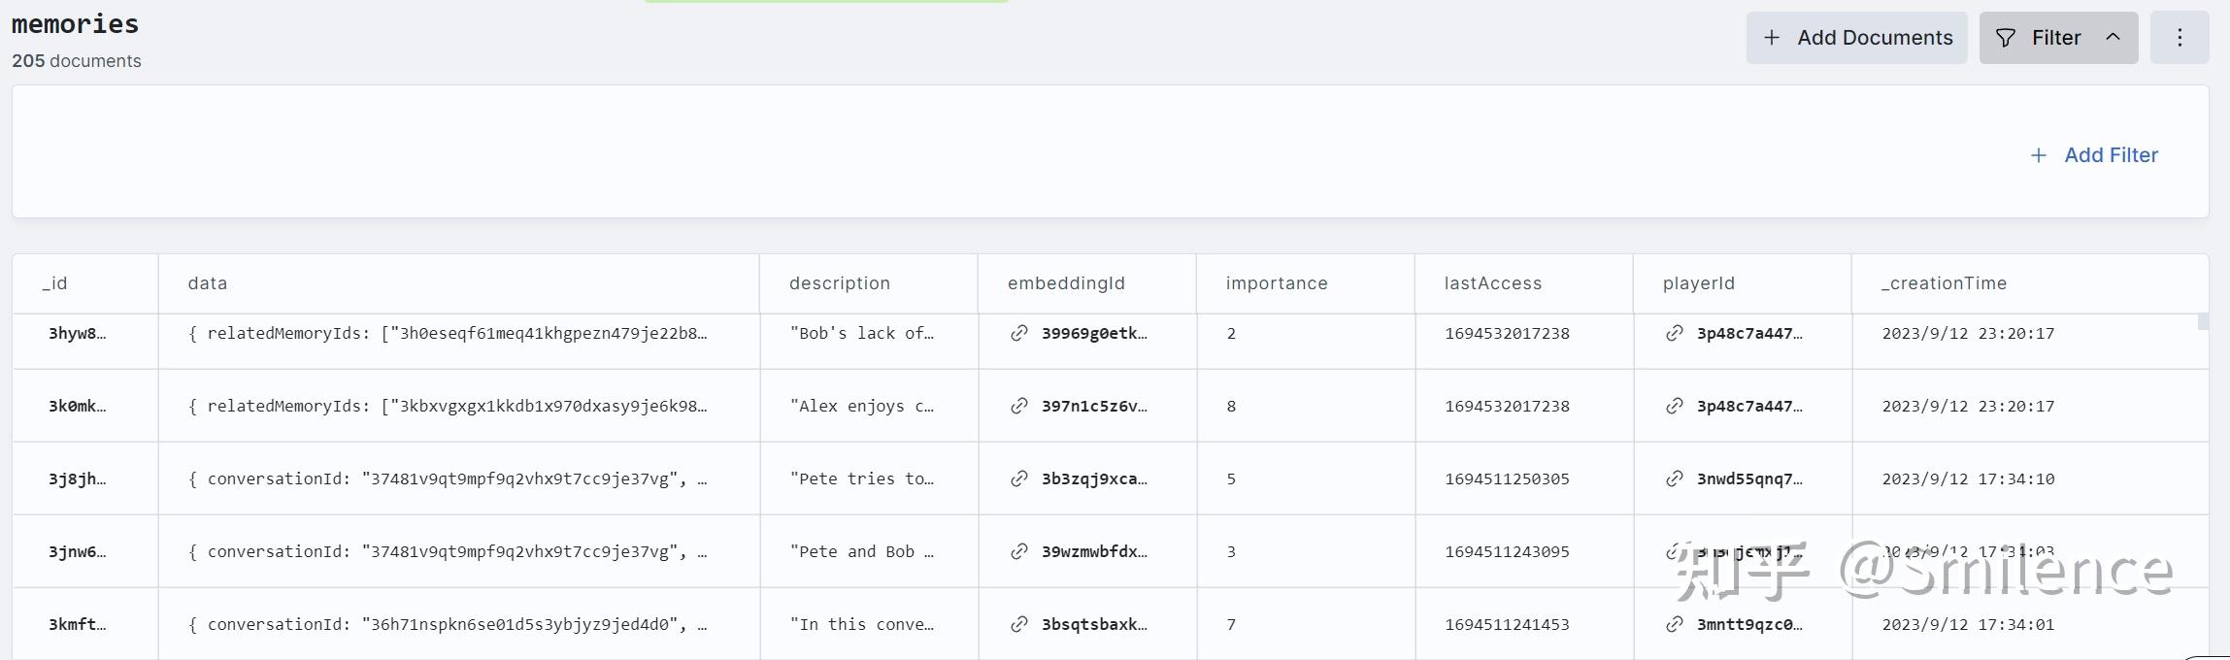Open player reference 3p48c7a447 in first row
Screen dimensions: 2230x660
1748,333
